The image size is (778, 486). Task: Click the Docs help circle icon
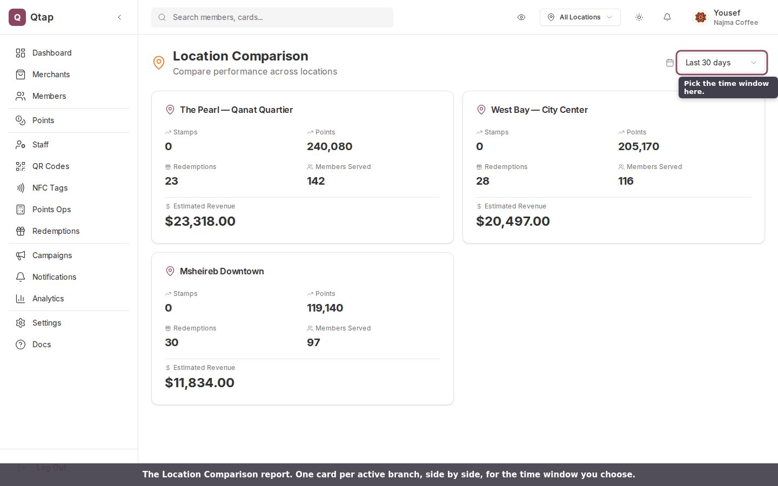pos(21,345)
